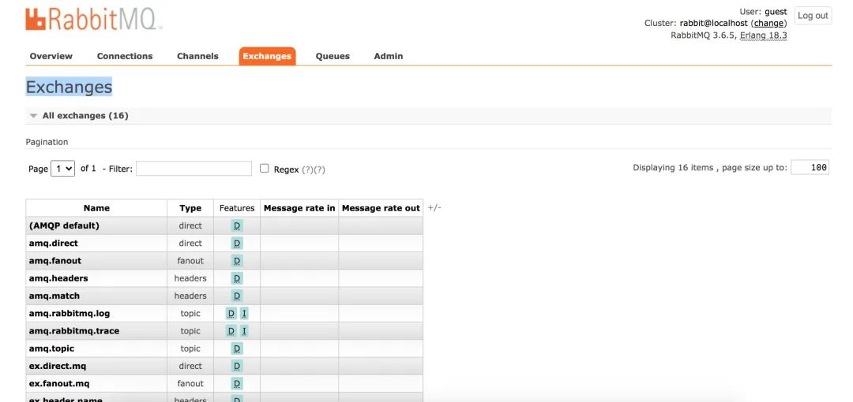Click the +/- column toggle icon
The width and height of the screenshot is (853, 402).
click(x=434, y=208)
